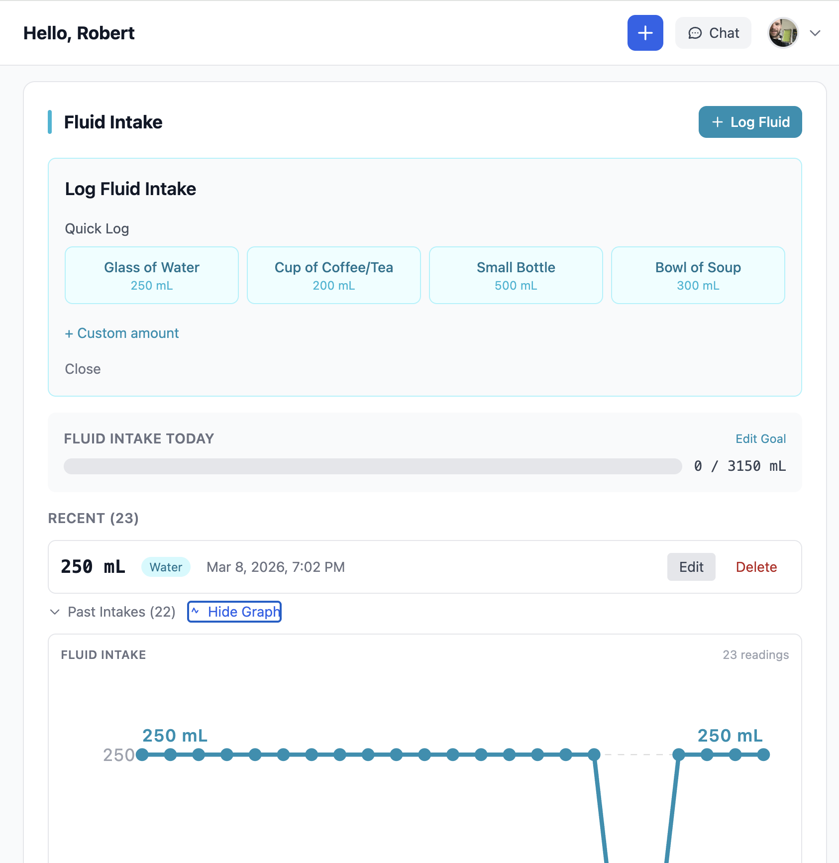Add a custom amount entry
Viewport: 839px width, 863px height.
click(122, 333)
